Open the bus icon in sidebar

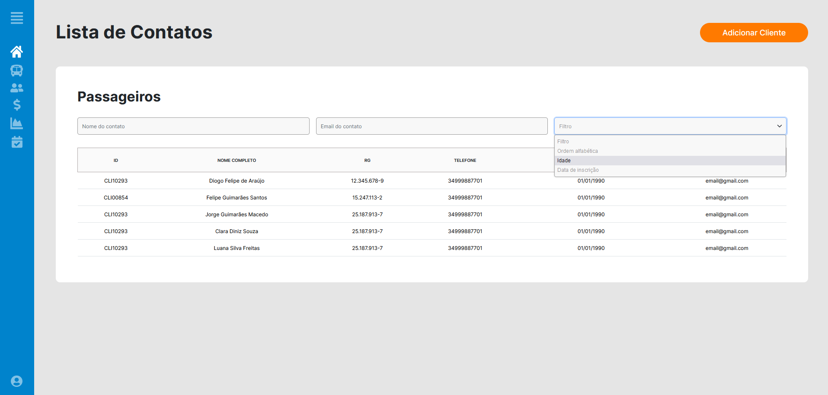[x=17, y=70]
